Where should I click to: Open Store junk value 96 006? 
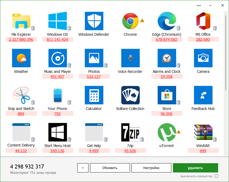pyautogui.click(x=167, y=114)
